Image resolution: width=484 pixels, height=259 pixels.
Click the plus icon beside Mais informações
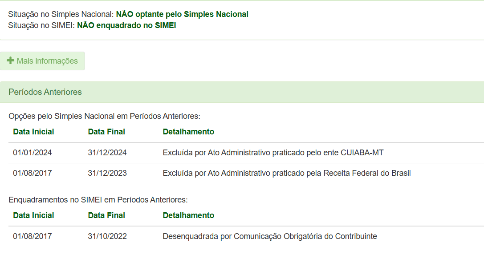click(x=11, y=61)
